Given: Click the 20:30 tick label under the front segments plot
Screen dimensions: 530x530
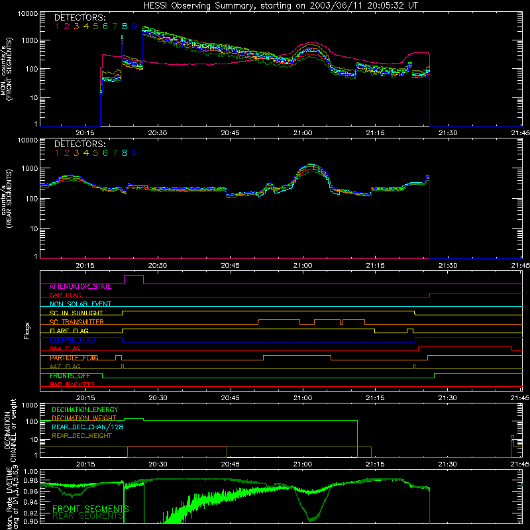Looking at the screenshot, I should (158, 133).
